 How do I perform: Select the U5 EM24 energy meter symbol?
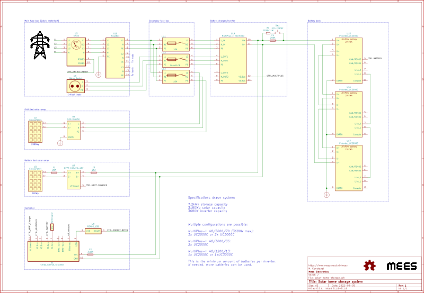point(76,52)
